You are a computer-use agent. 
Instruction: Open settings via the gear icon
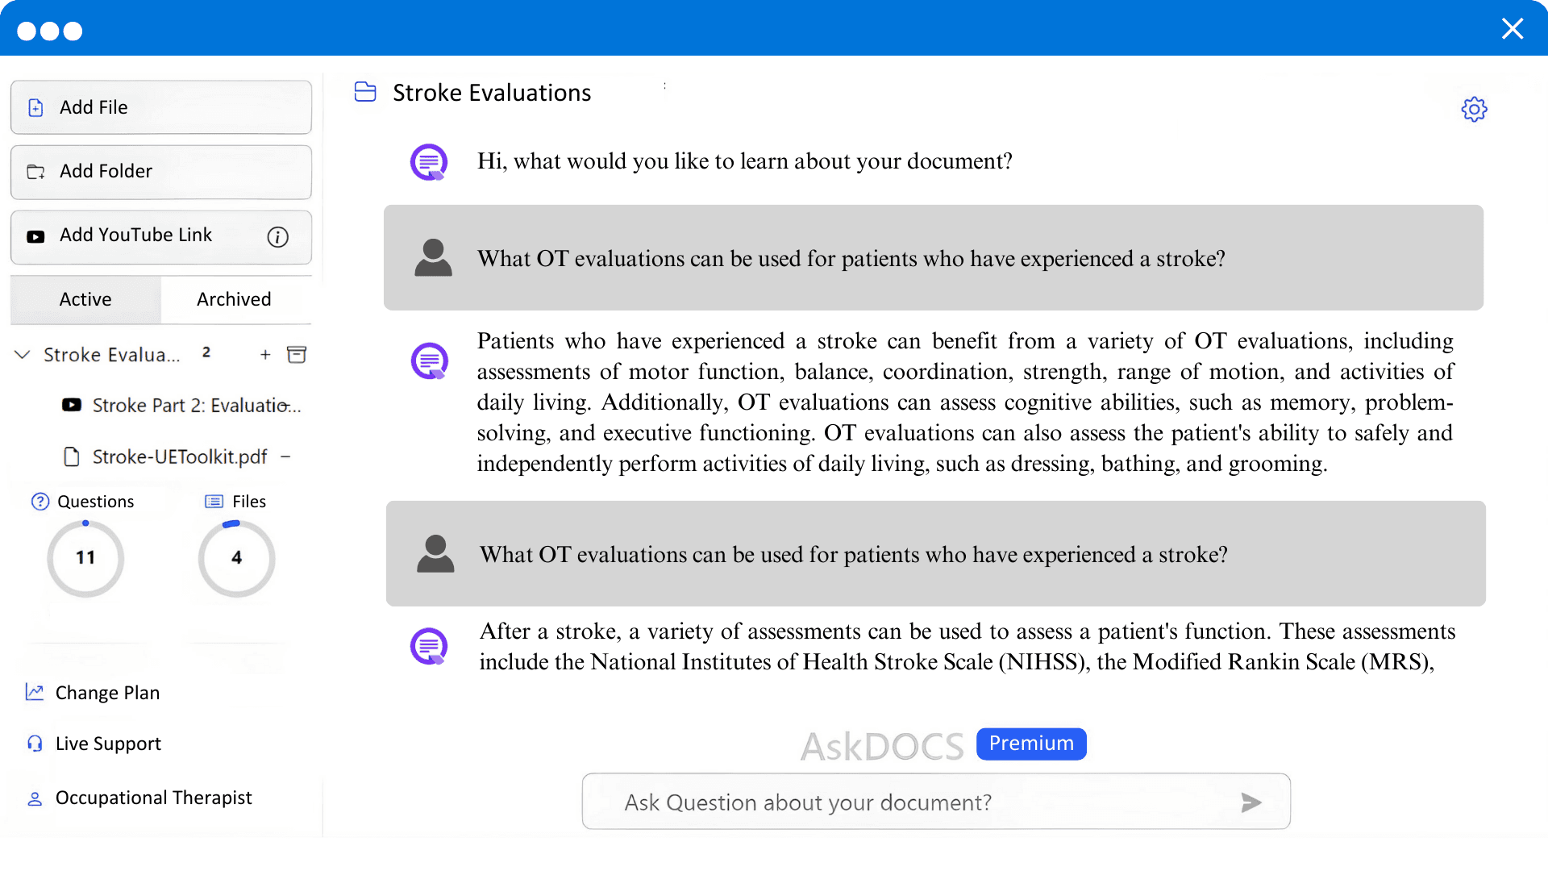click(1475, 109)
